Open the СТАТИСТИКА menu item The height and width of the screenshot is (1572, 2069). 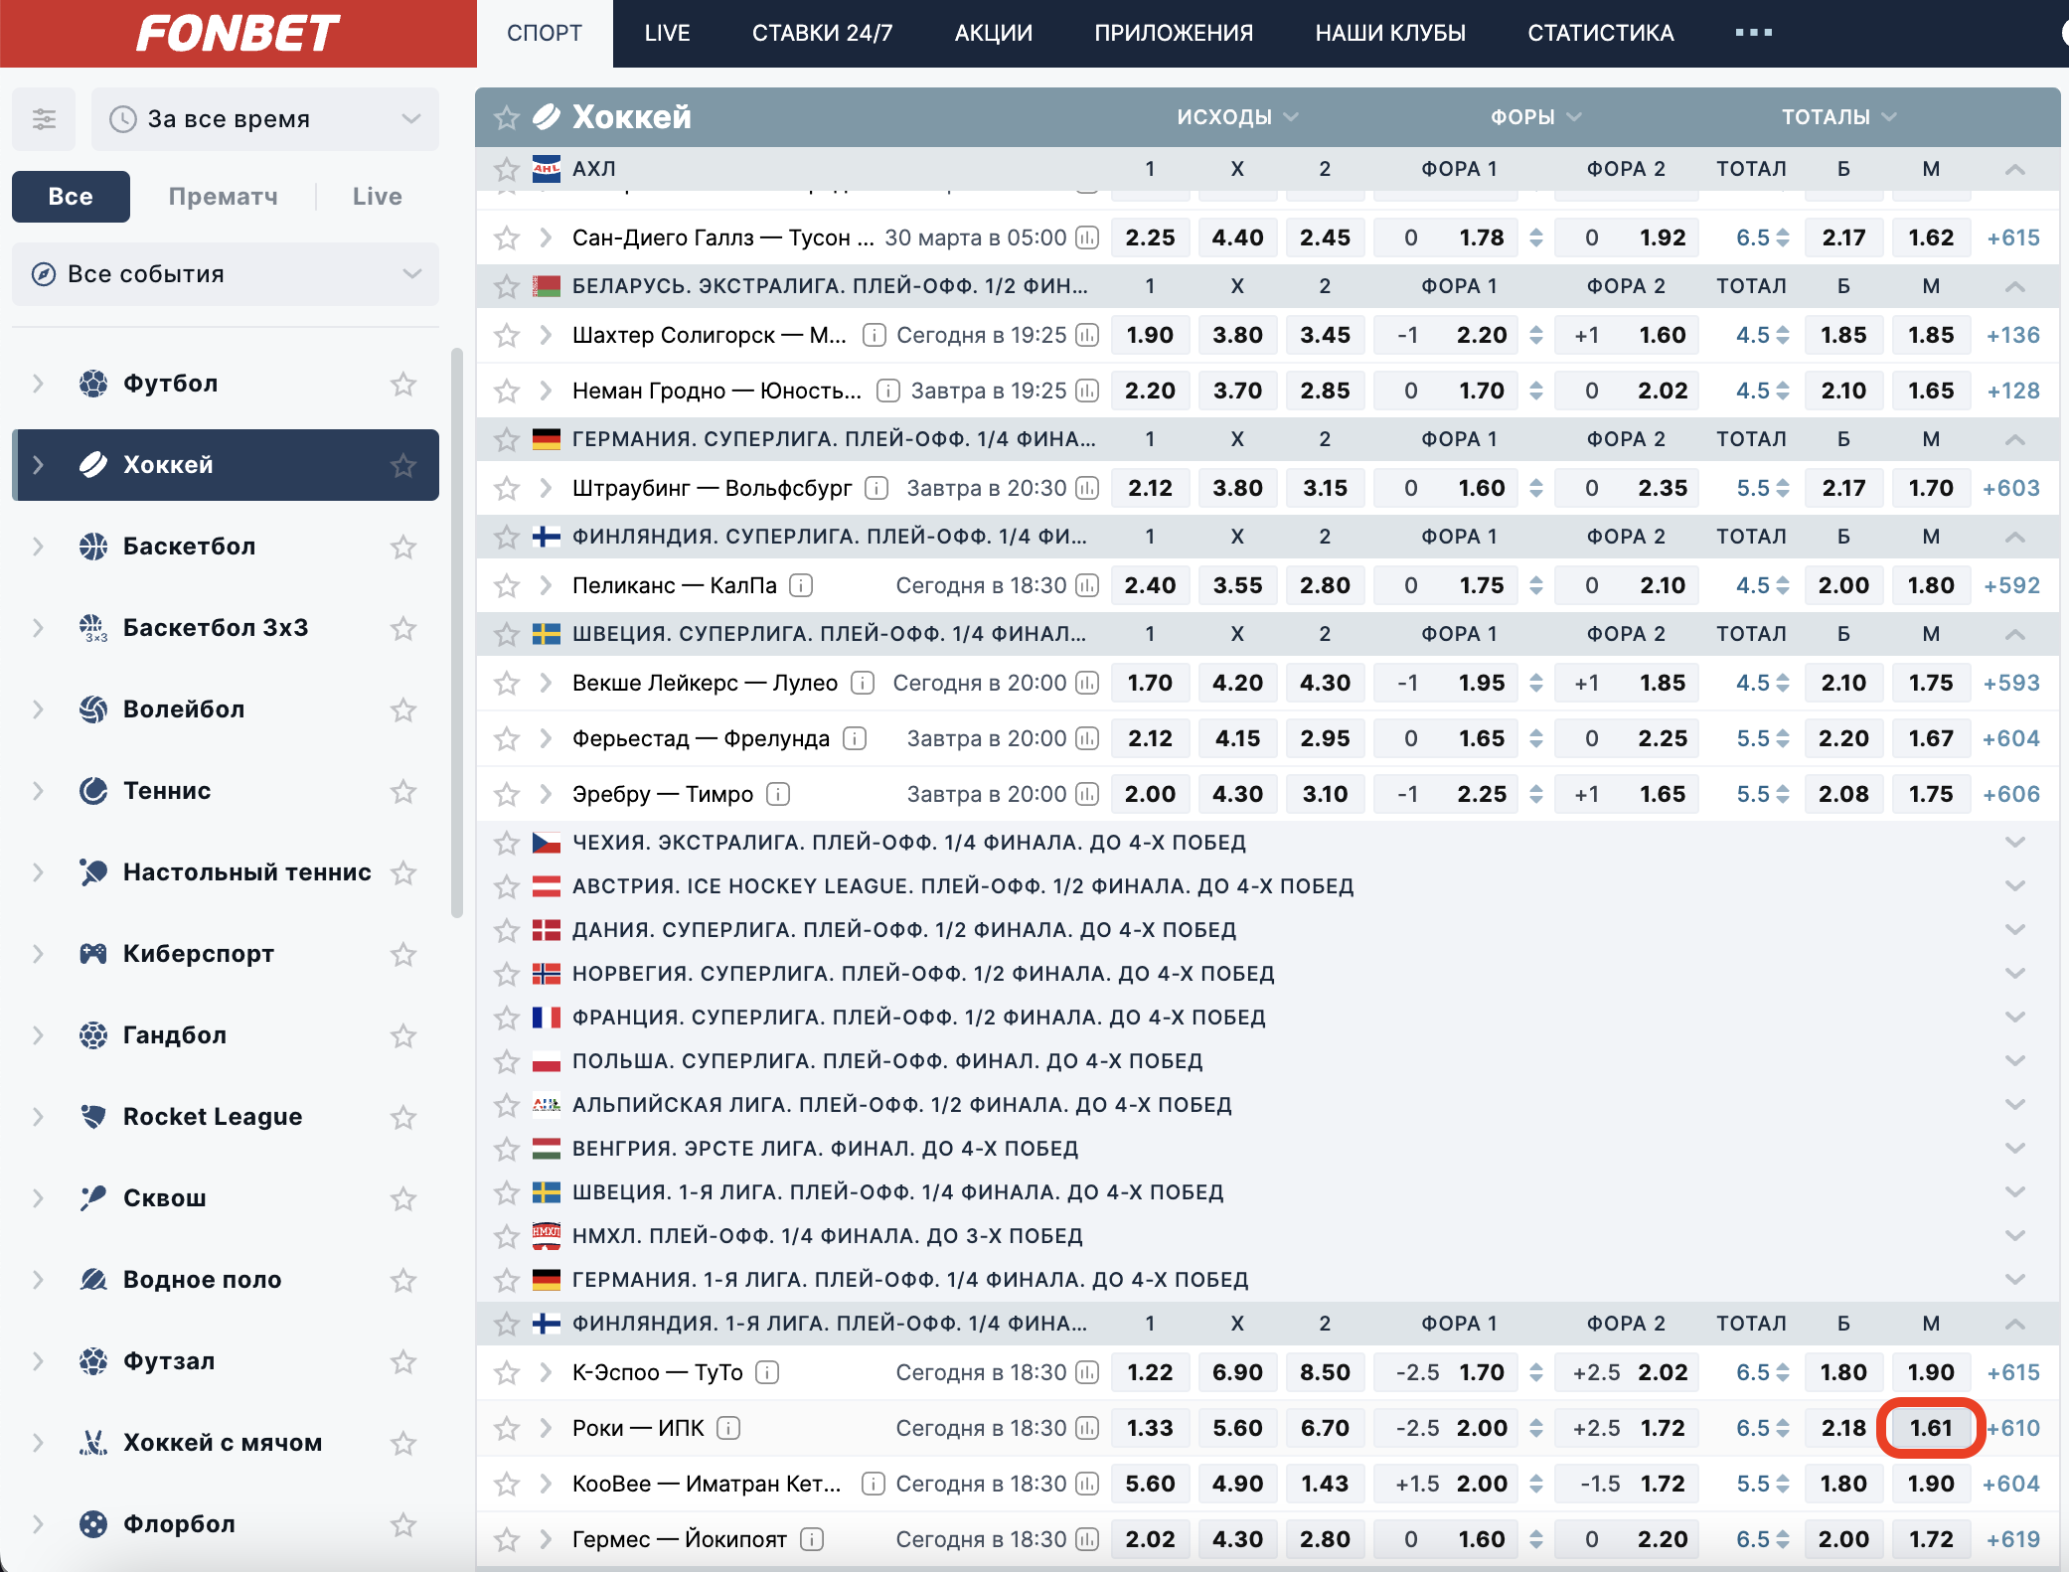coord(1600,34)
